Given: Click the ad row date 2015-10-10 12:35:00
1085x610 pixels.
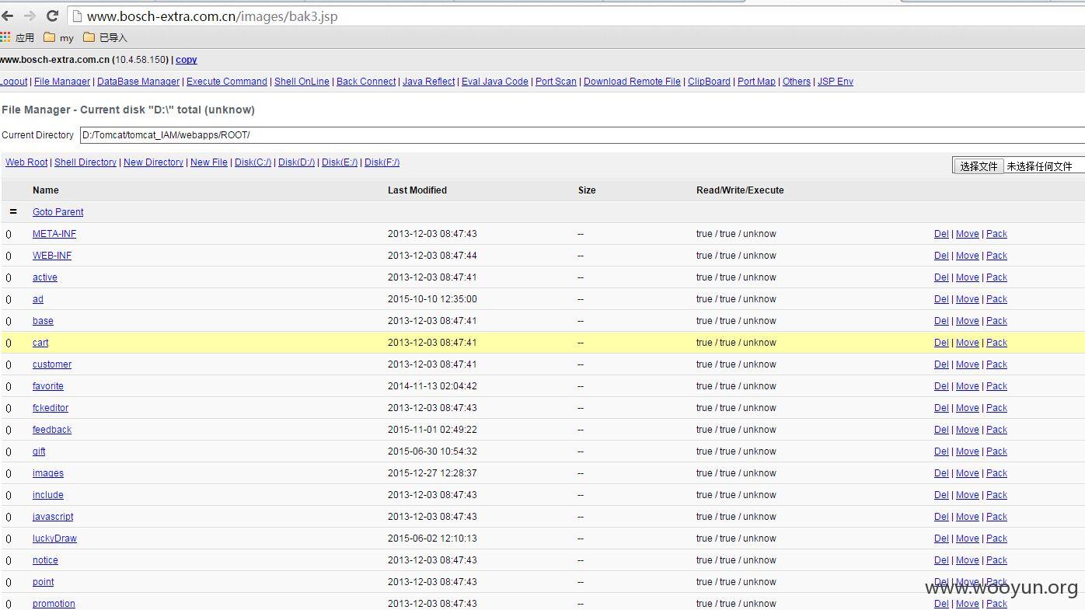Looking at the screenshot, I should 432,299.
